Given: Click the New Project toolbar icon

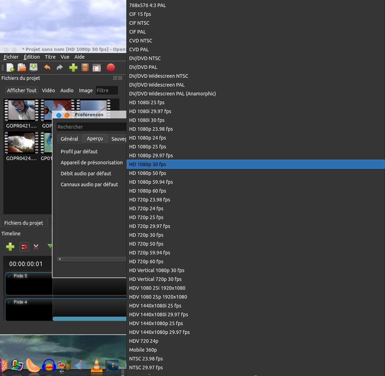Looking at the screenshot, I should pyautogui.click(x=10, y=67).
